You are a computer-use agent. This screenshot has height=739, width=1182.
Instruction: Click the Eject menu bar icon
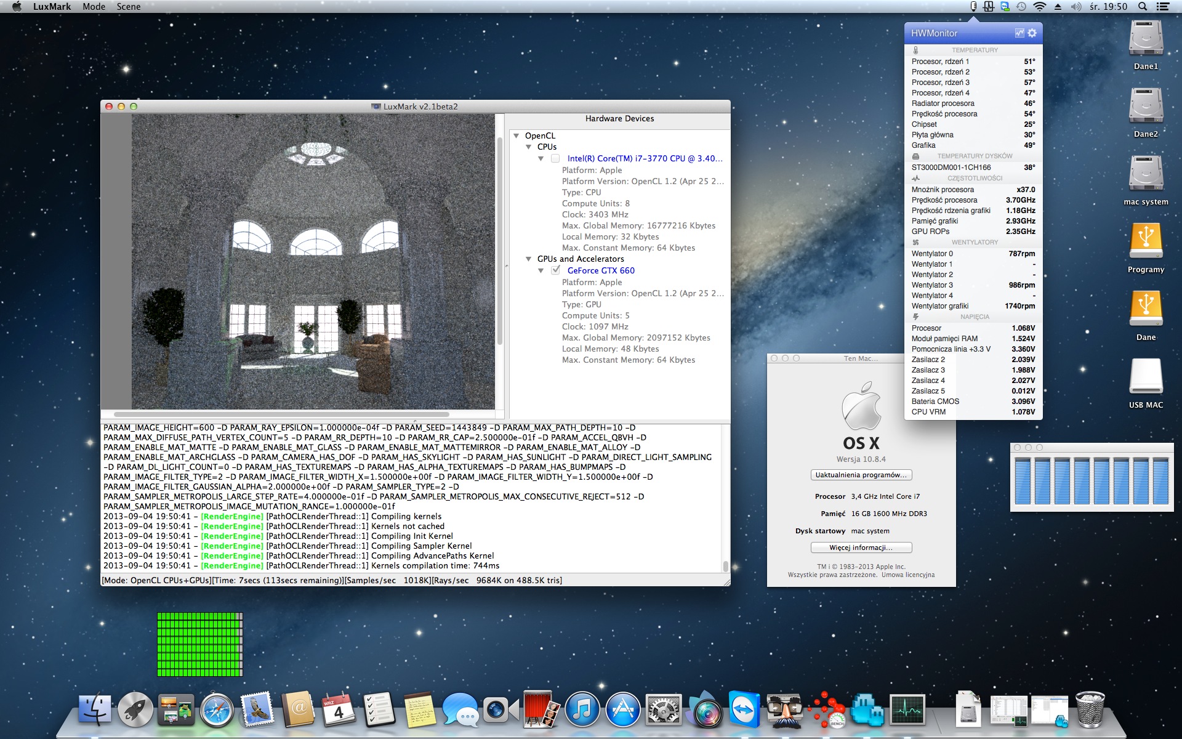1058,7
